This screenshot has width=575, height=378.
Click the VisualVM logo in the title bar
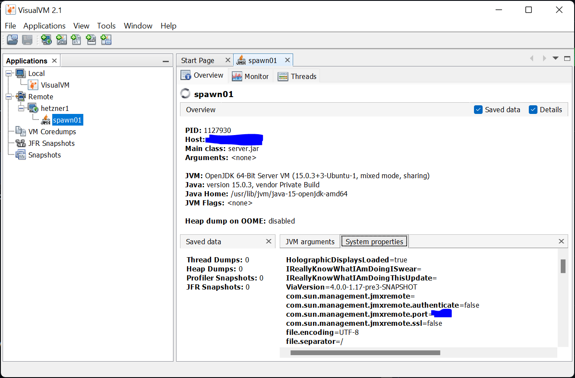(x=10, y=9)
